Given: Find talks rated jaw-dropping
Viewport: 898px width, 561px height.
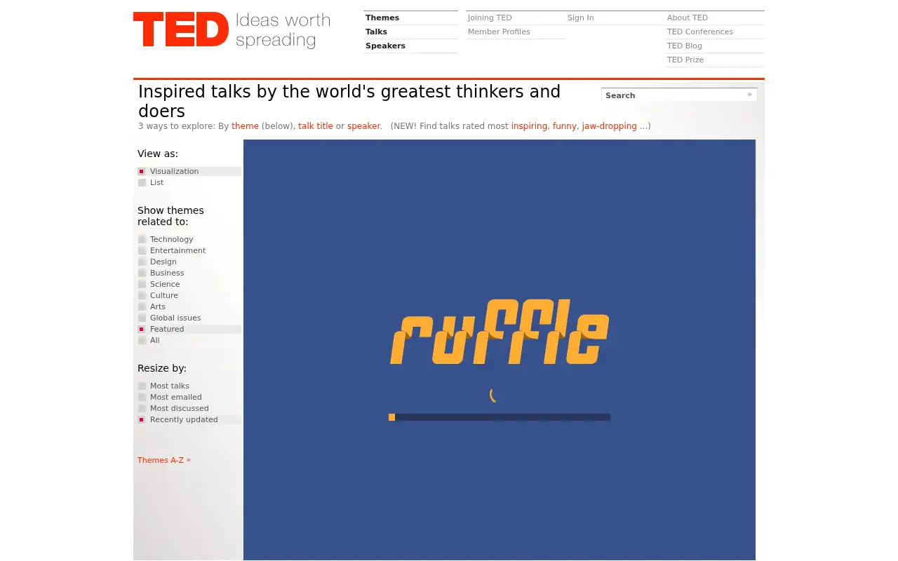Looking at the screenshot, I should point(609,126).
